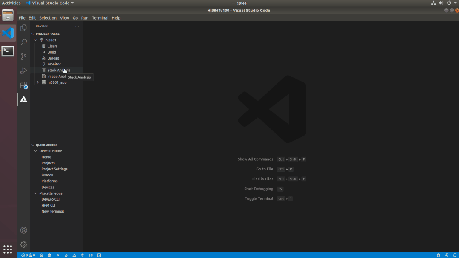
Task: Click the home icon in status bar
Action: point(41,255)
